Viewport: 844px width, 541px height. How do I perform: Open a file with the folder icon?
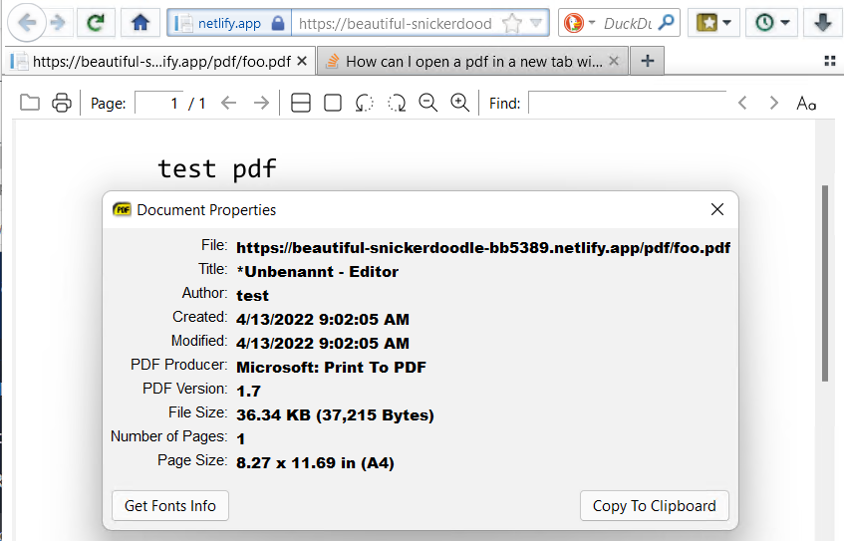tap(30, 103)
